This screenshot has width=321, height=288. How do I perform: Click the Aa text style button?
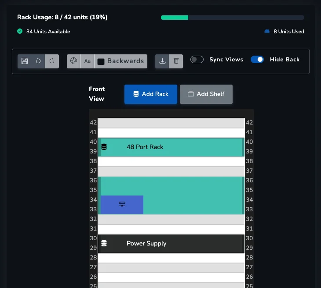click(x=88, y=61)
